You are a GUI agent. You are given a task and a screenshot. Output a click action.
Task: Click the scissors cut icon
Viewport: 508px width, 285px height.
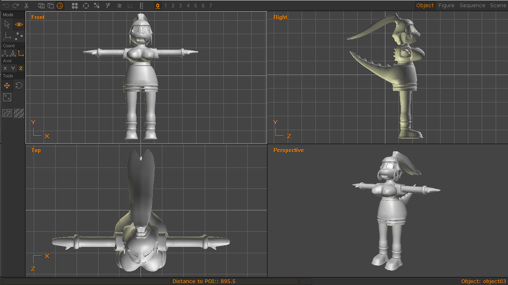pos(26,6)
